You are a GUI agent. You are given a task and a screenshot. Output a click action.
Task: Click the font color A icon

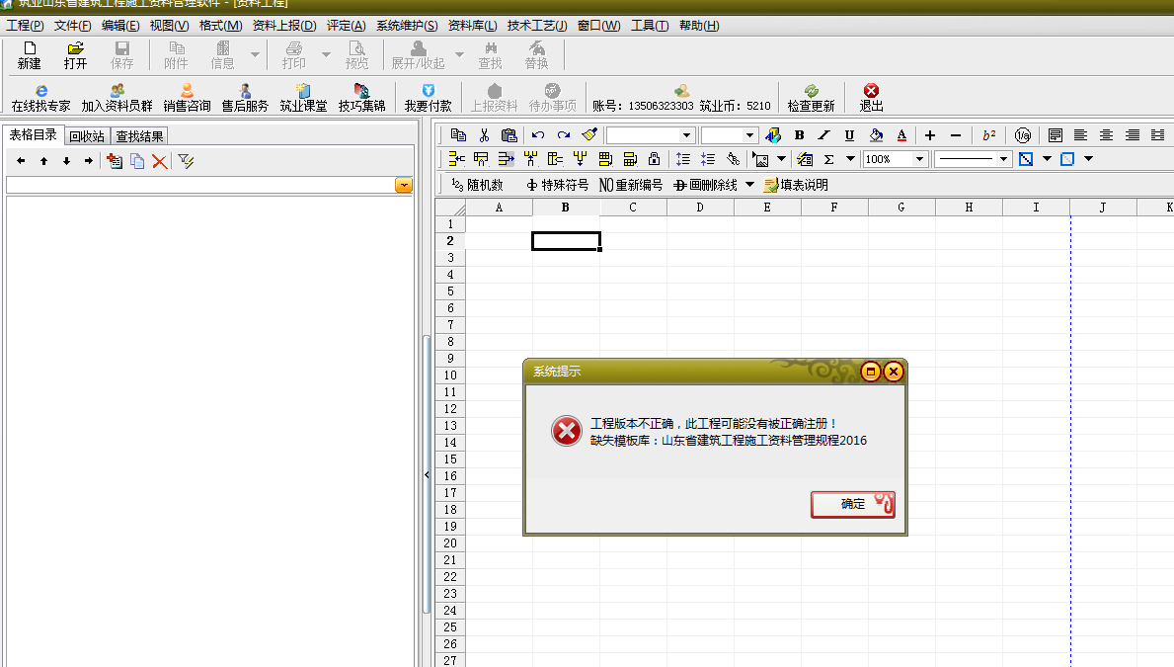click(x=901, y=135)
